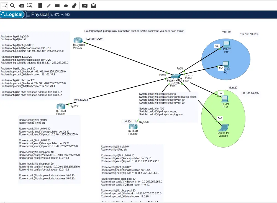Screen dimensions: 277x203
Task: Select the Draw Ellipse tool
Action: tap(66, 6)
